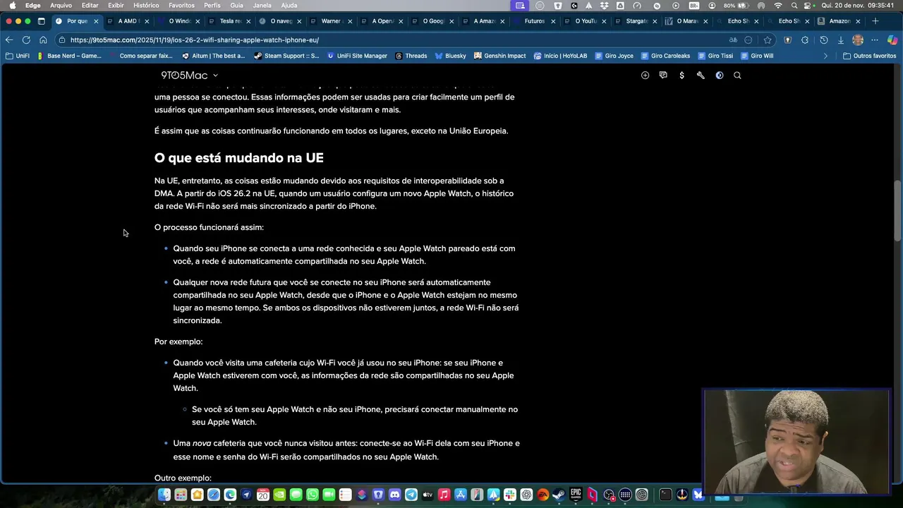903x508 pixels.
Task: Open the Favoritos menu
Action: pos(181,5)
